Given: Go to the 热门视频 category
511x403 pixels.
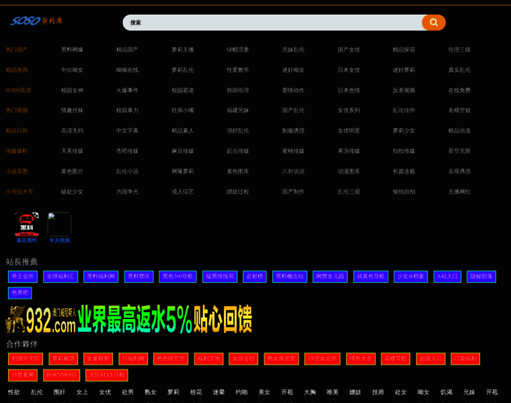Looking at the screenshot, I should (17, 110).
